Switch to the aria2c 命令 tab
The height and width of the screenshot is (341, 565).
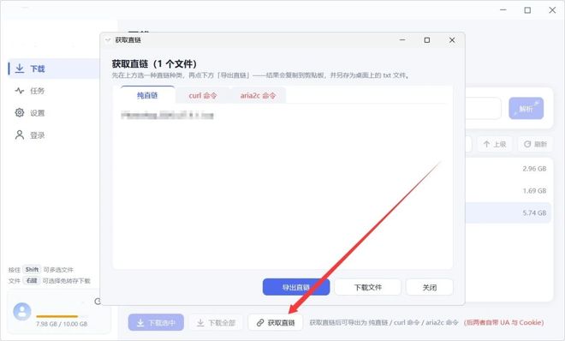pos(258,95)
